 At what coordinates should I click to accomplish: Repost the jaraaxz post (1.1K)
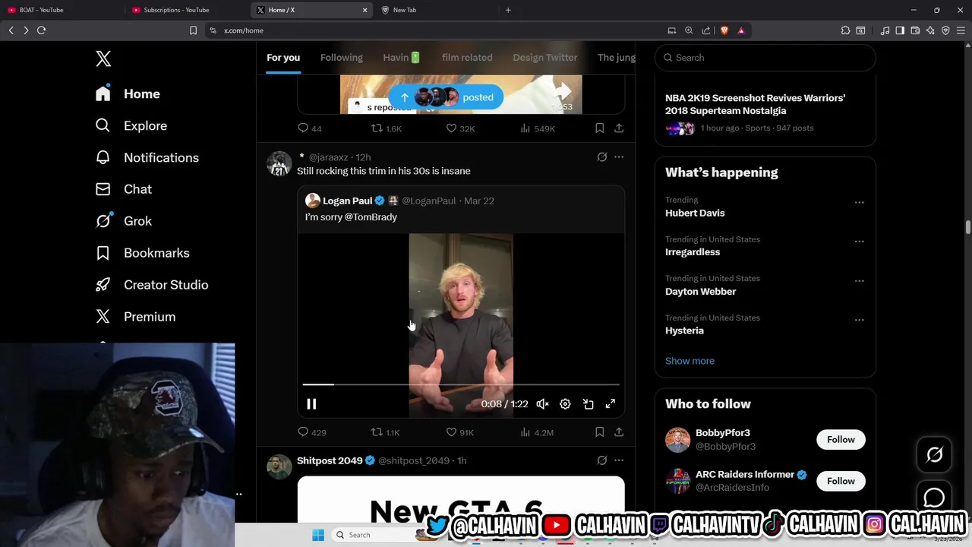(x=385, y=432)
